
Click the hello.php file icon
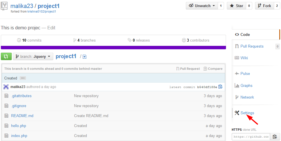pos(7,126)
